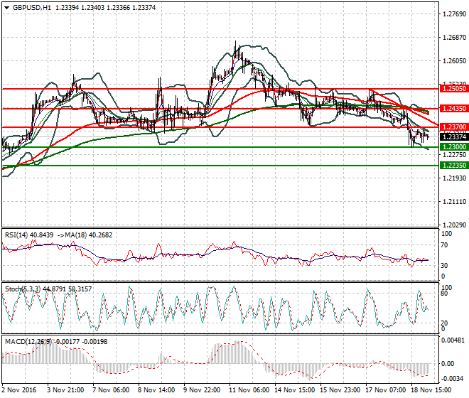The height and width of the screenshot is (398, 469).
Task: Select the MACD scale value -0.0034
Action: coord(453,379)
